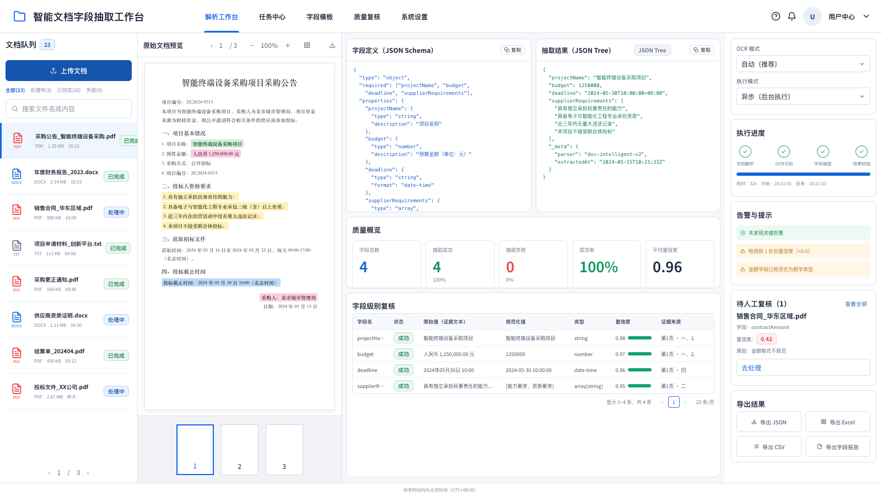Open the help question-mark icon
Image resolution: width=882 pixels, height=496 pixels.
776,17
